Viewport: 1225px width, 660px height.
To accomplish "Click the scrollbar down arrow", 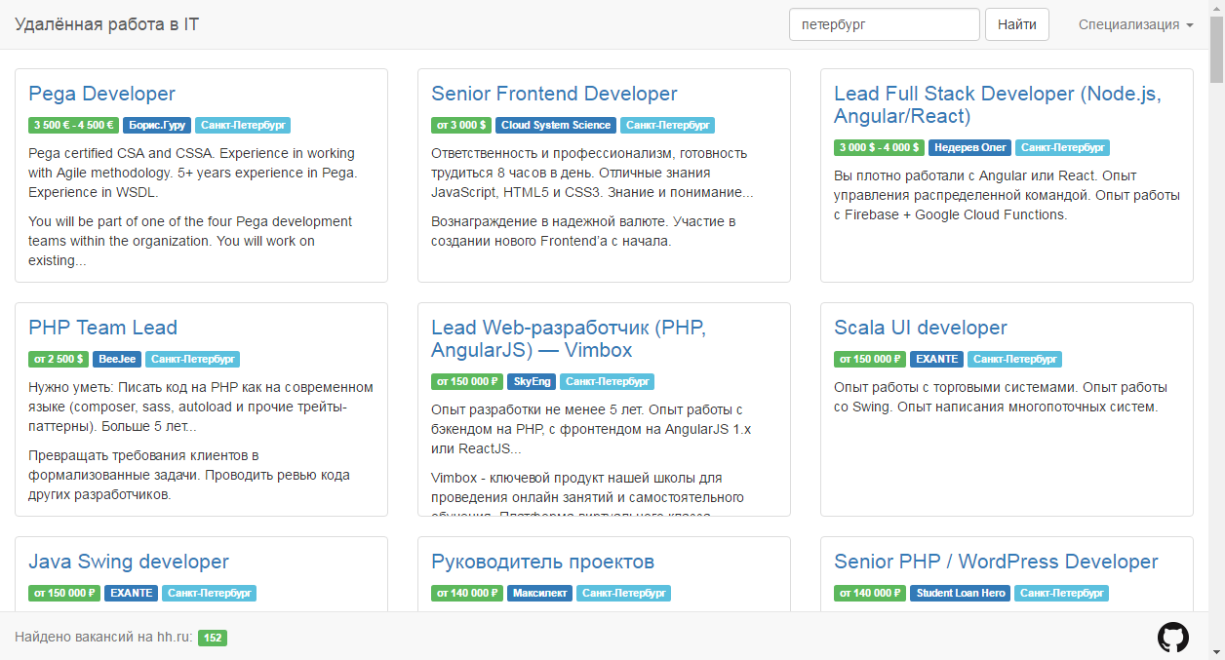I will pyautogui.click(x=1216, y=652).
